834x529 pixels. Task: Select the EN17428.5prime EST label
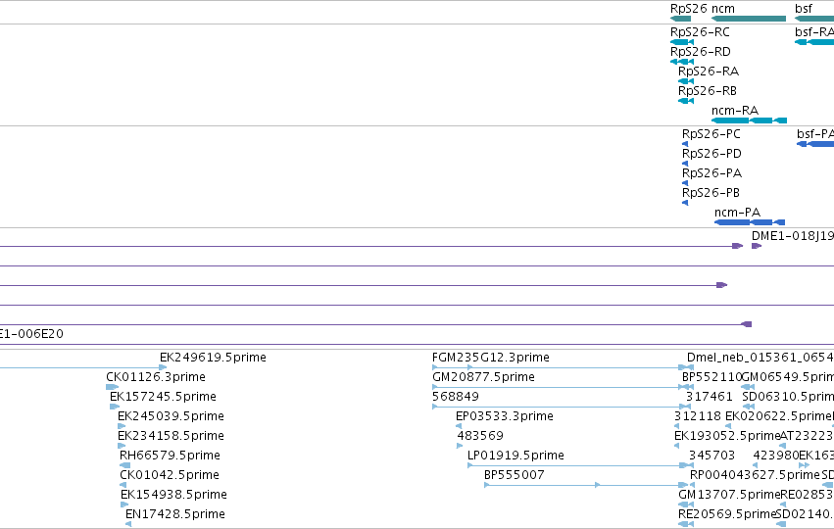[x=175, y=514]
